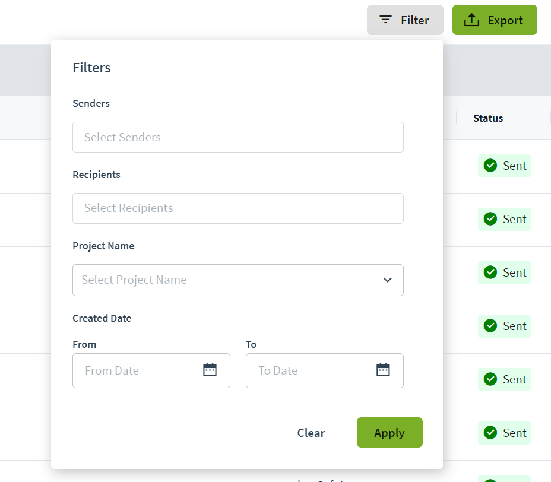
Task: Click the export upload arrow icon
Action: pyautogui.click(x=471, y=20)
